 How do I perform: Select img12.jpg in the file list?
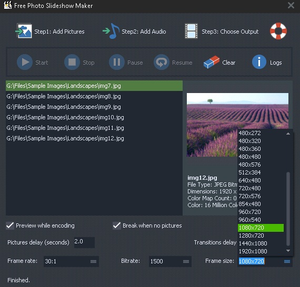94,138
